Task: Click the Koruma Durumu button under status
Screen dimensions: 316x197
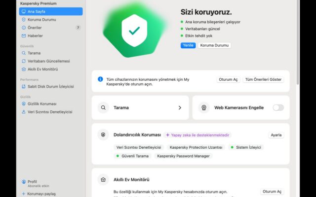Action: [x=214, y=45]
